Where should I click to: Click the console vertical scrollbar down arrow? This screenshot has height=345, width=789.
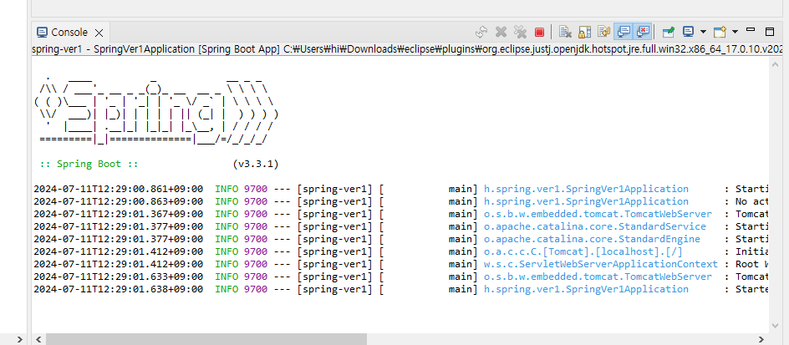click(x=776, y=327)
